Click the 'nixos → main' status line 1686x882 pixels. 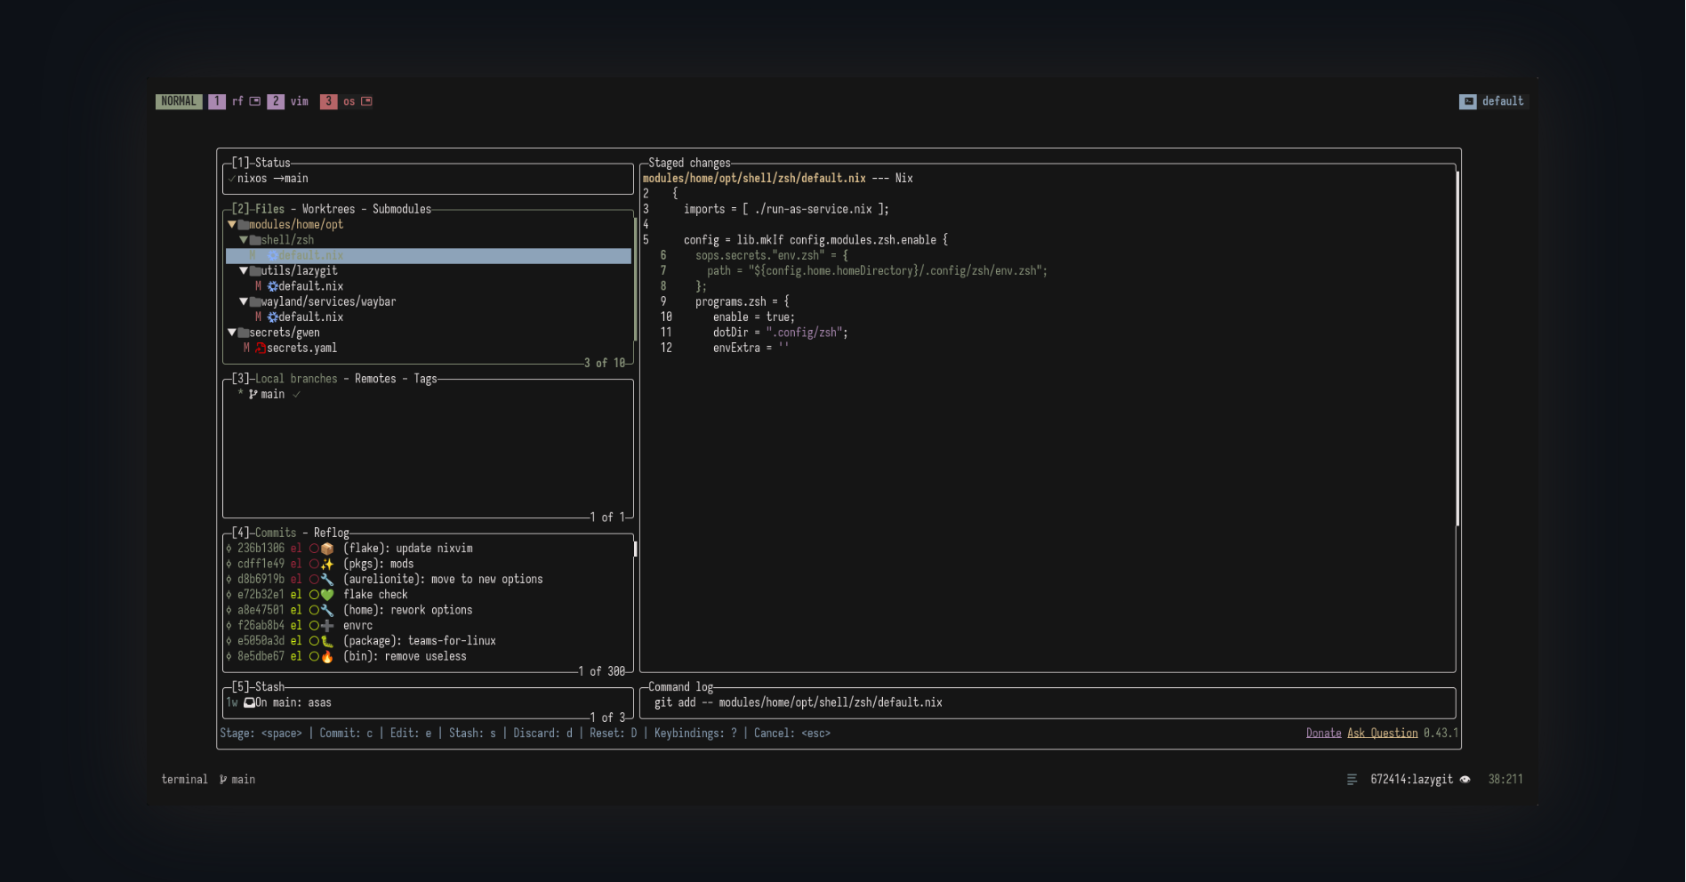tap(272, 179)
